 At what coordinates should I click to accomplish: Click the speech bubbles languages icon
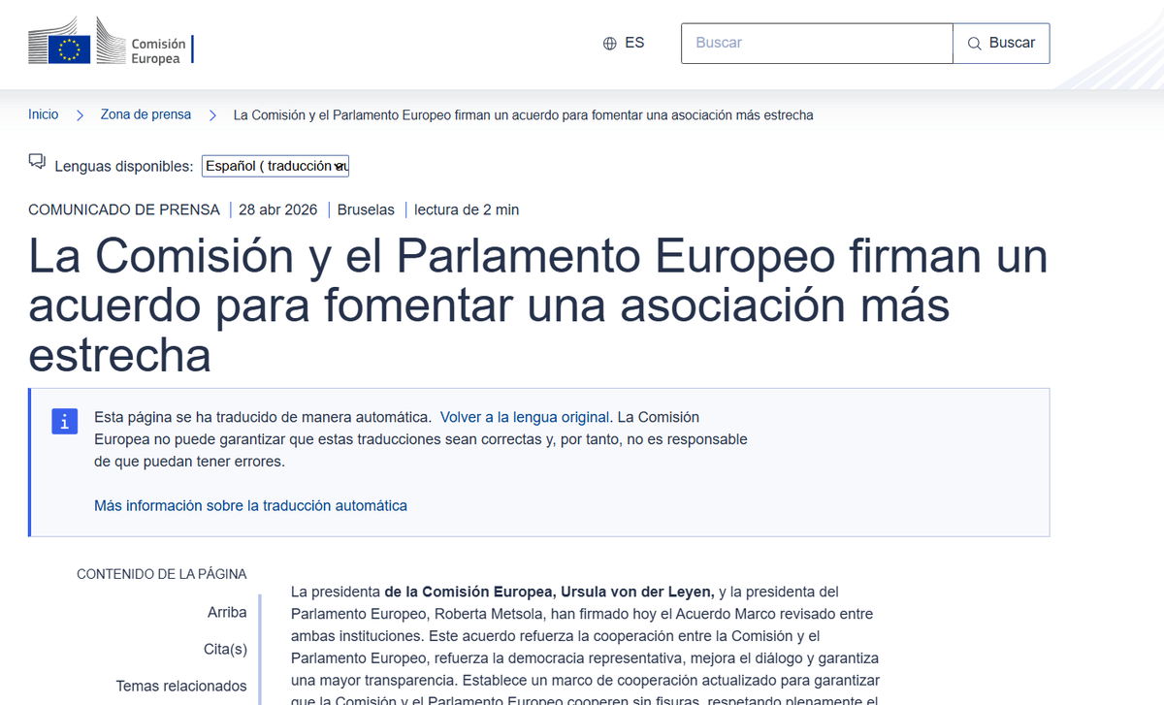point(37,161)
